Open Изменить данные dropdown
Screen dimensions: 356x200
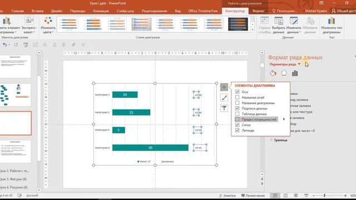click(x=294, y=25)
